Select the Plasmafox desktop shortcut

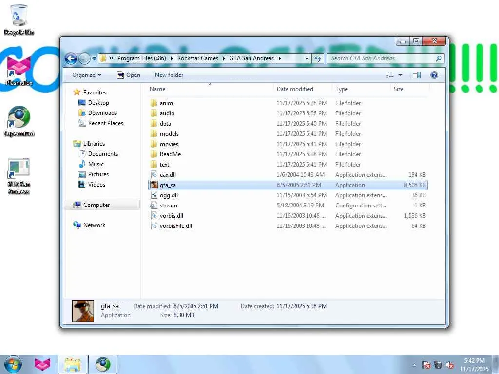coord(19,71)
